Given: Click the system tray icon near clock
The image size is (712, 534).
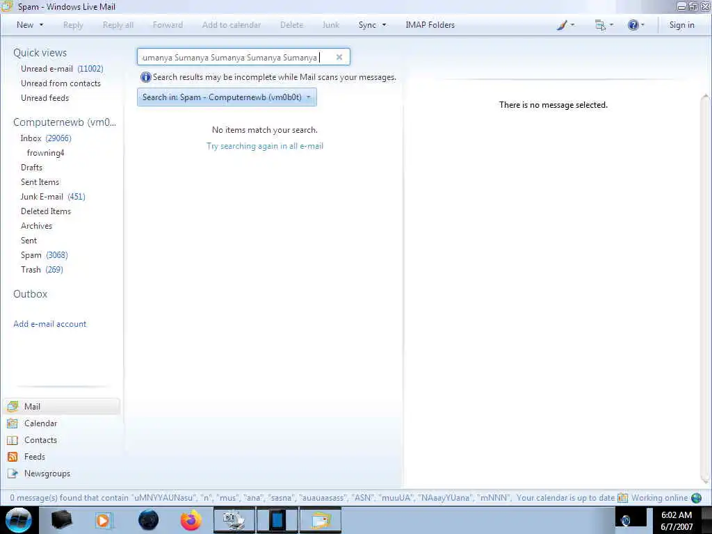Looking at the screenshot, I should click(x=625, y=521).
